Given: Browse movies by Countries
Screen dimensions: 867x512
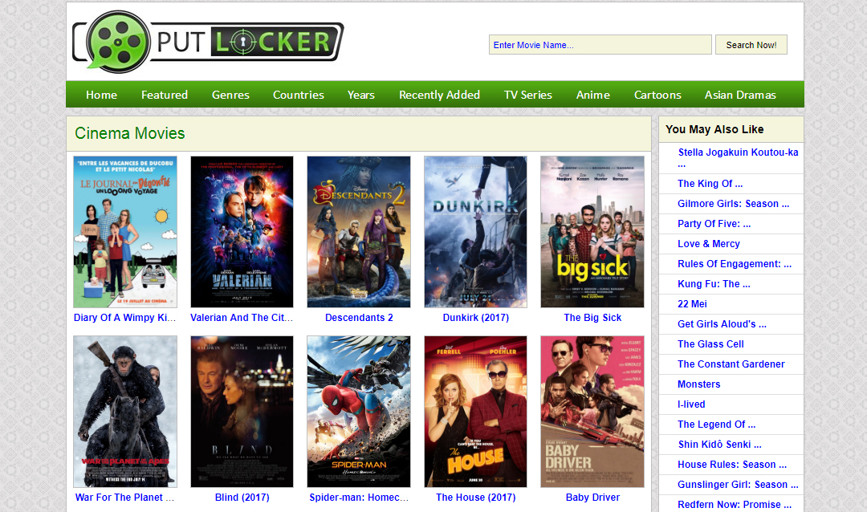Looking at the screenshot, I should 298,94.
